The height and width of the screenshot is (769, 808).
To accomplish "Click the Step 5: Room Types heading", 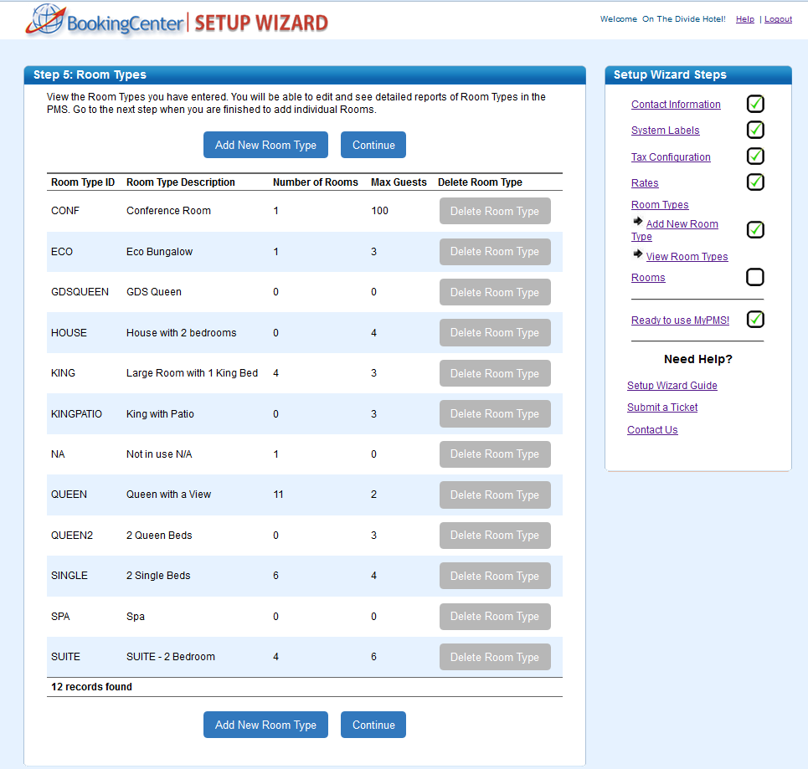I will pyautogui.click(x=90, y=74).
